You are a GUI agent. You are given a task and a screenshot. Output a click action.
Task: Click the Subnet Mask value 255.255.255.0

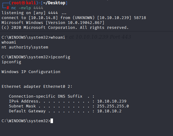[x=113, y=106]
